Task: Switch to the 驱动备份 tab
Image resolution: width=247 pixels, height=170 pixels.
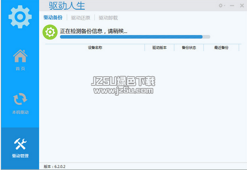Action: tap(53, 18)
